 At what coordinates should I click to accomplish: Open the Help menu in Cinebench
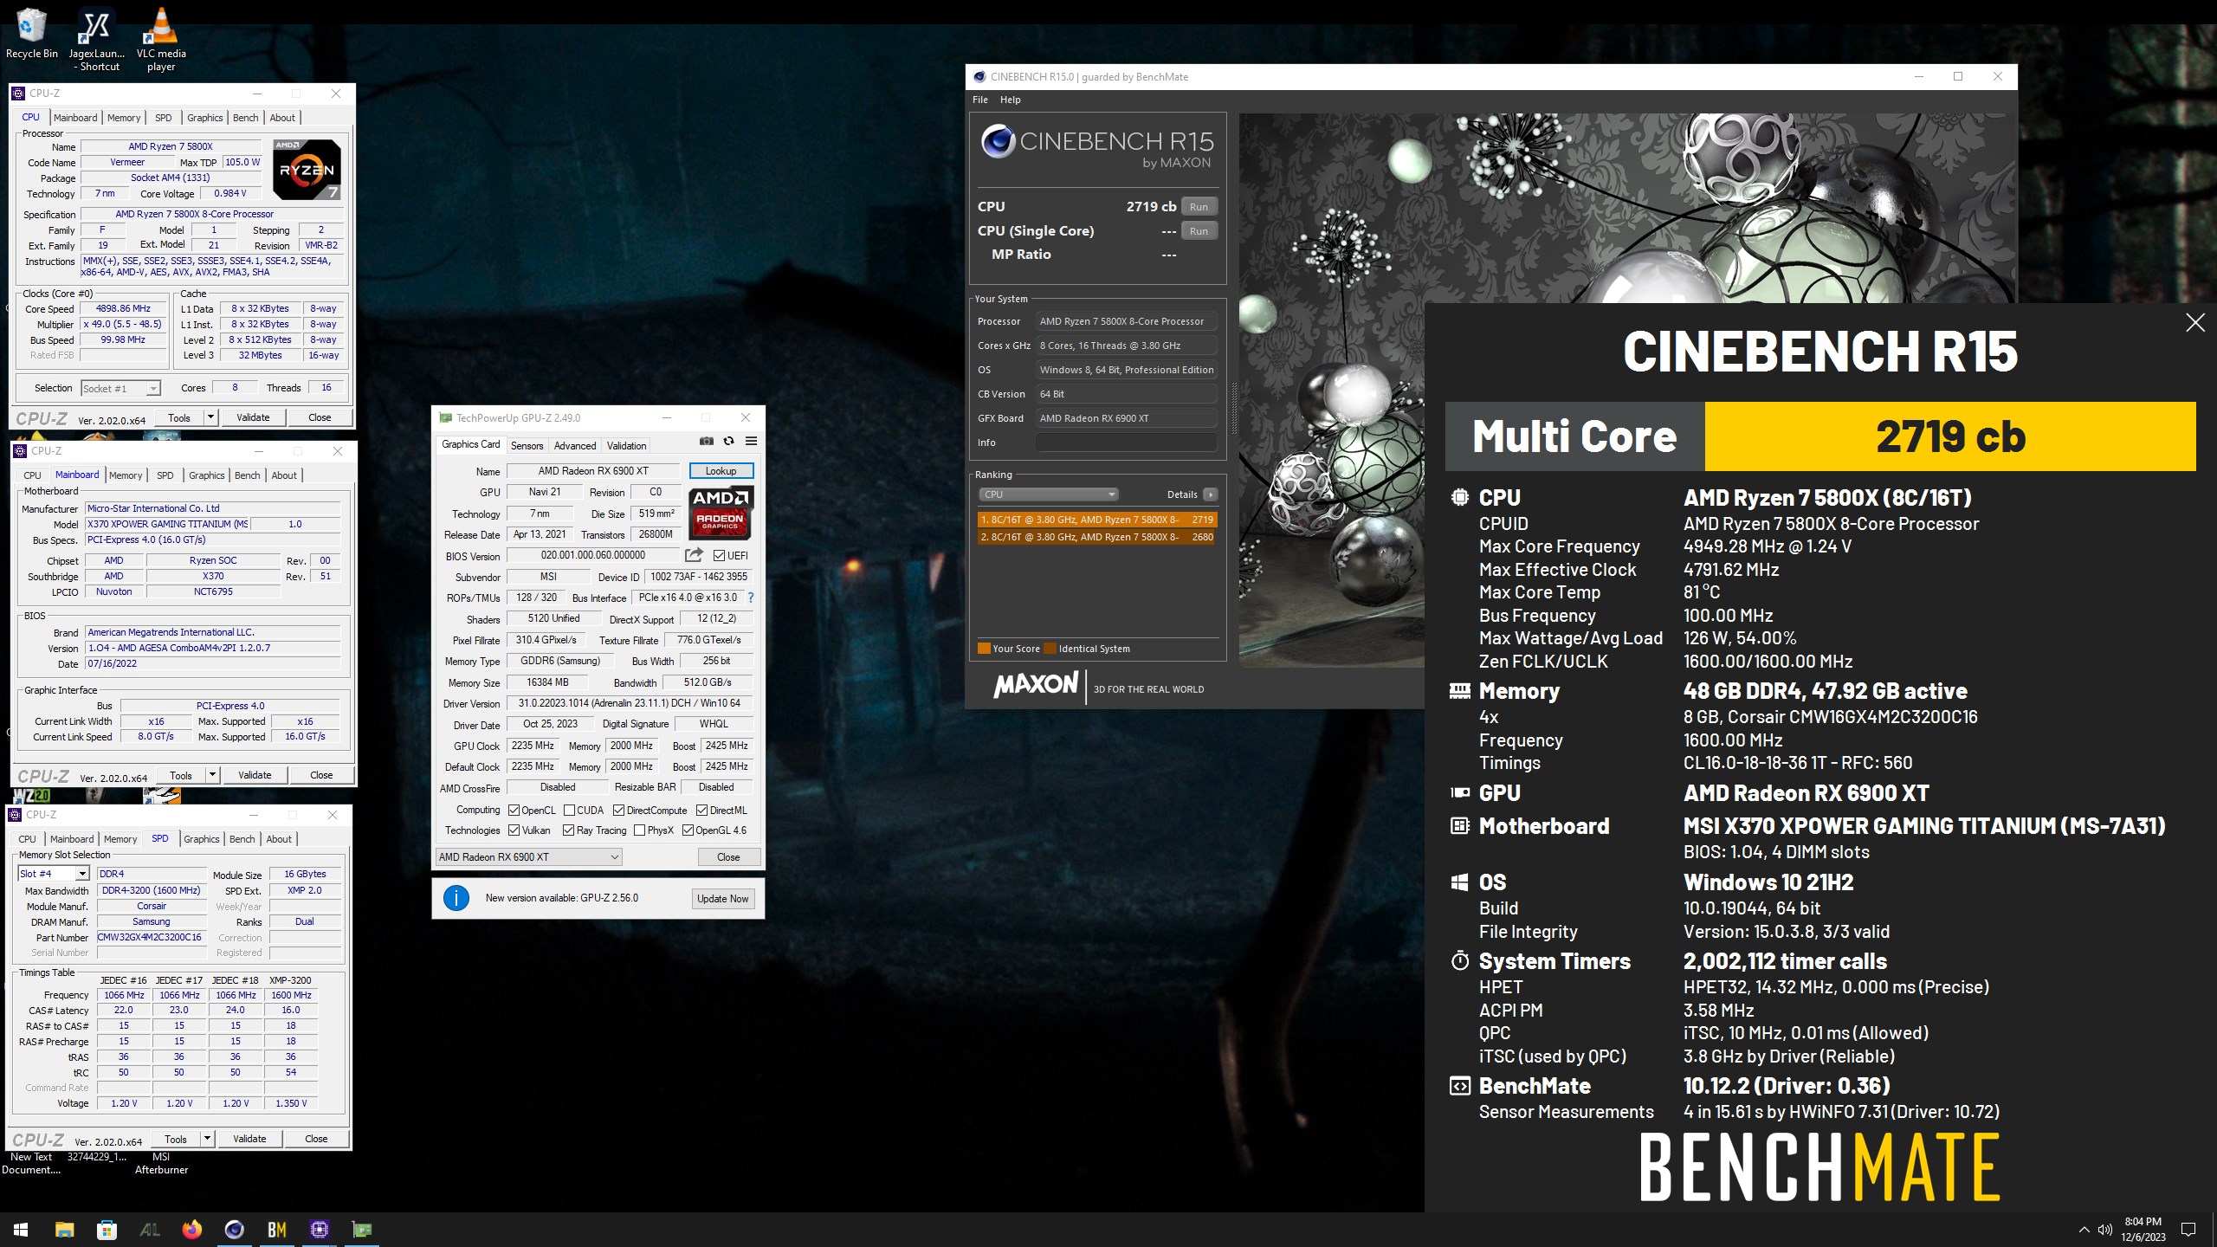point(1010,100)
